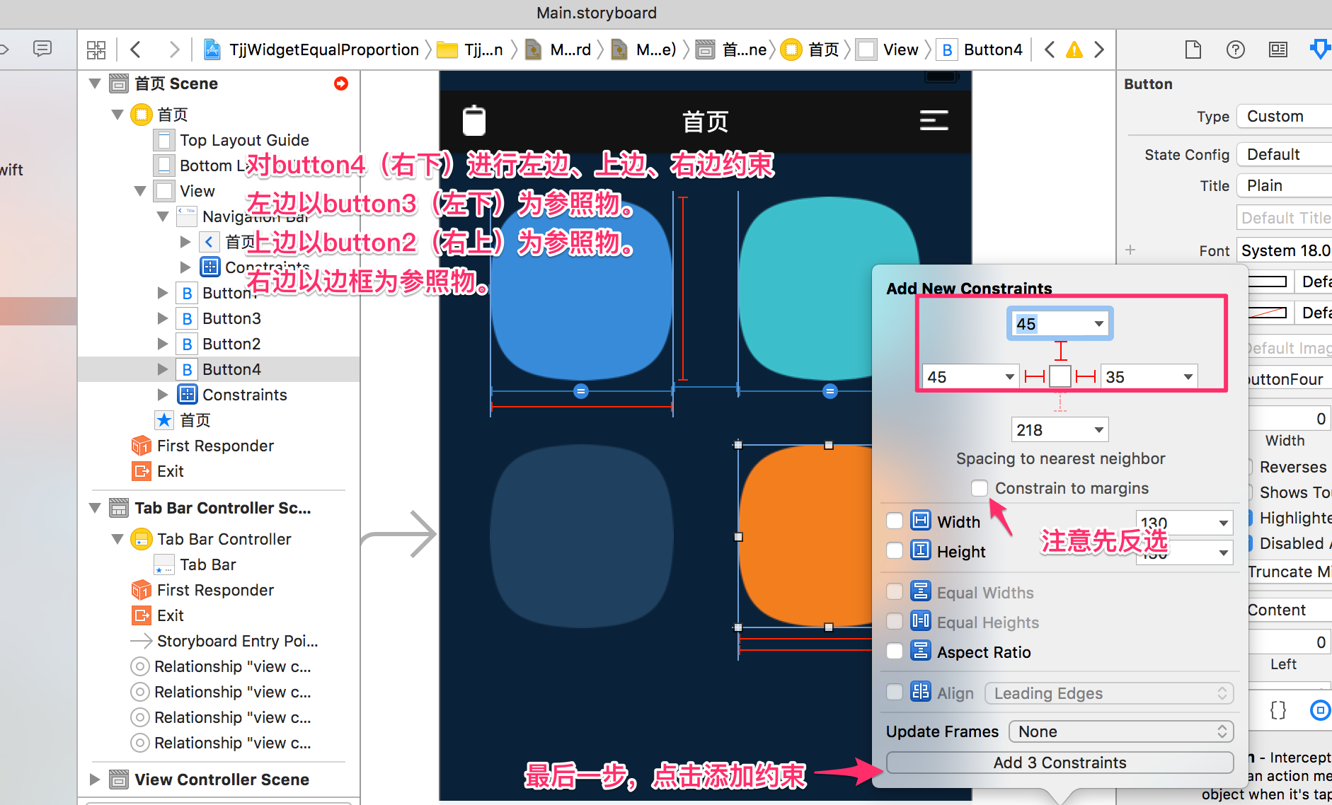The height and width of the screenshot is (805, 1332).
Task: Toggle the Equal Heights checkbox
Action: (x=895, y=622)
